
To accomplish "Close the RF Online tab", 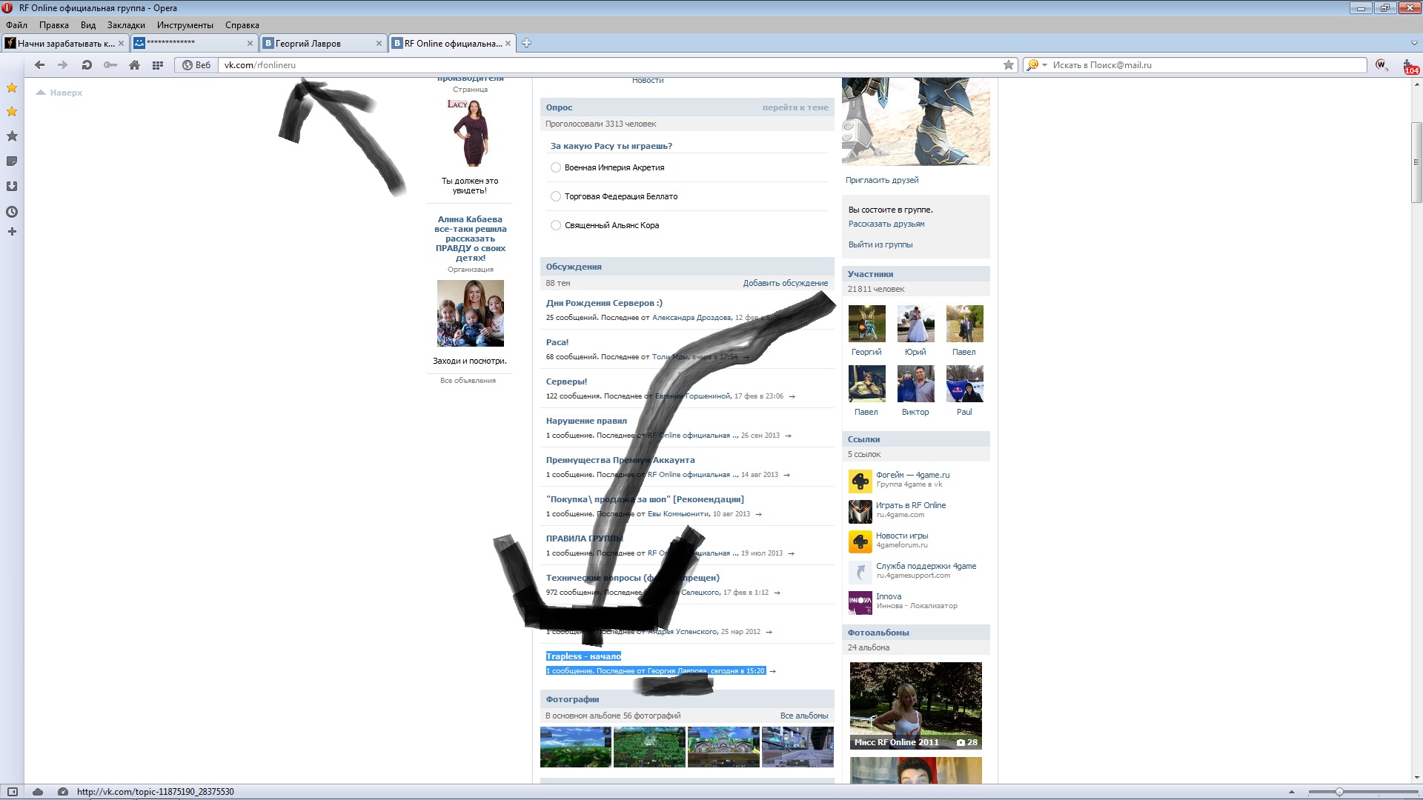I will coord(508,44).
